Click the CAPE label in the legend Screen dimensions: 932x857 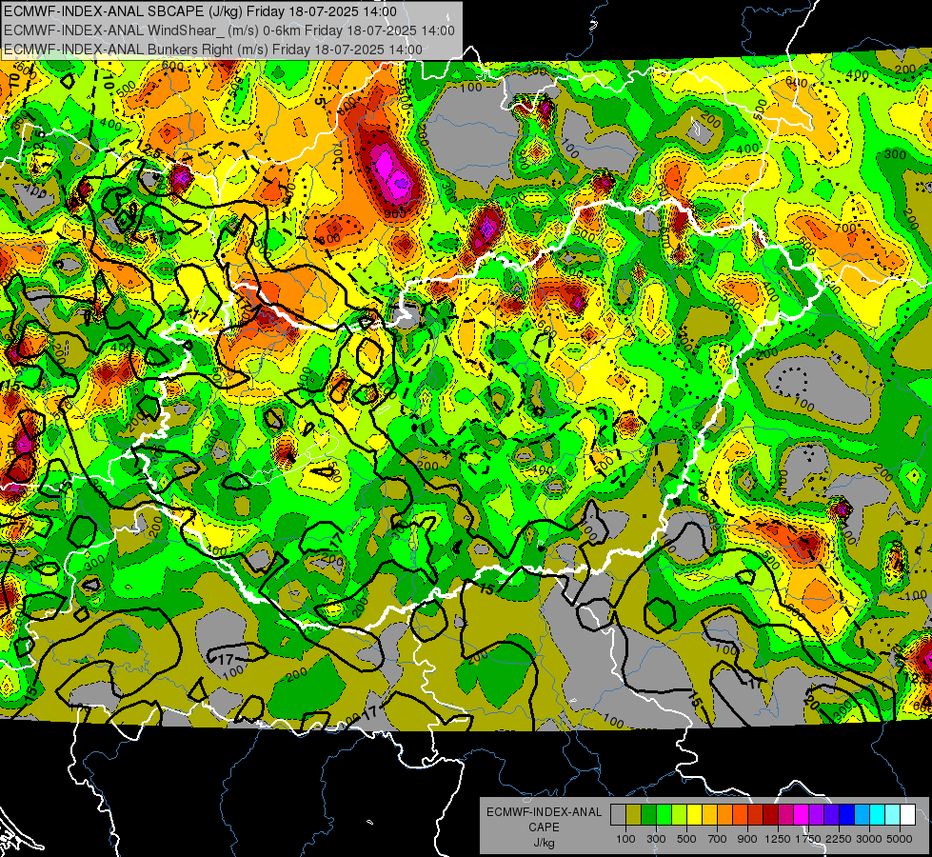pos(544,827)
